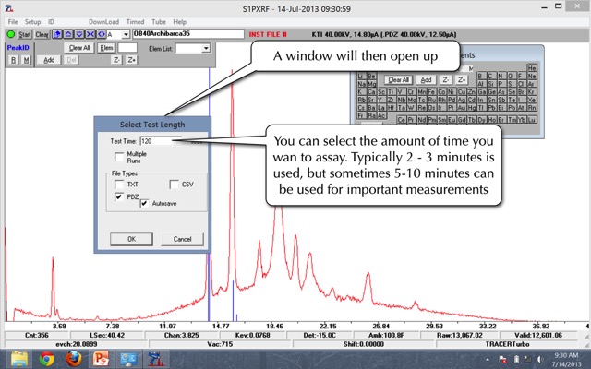
Task: Click the down-arrow spectrum scale icon
Action: [x=79, y=35]
